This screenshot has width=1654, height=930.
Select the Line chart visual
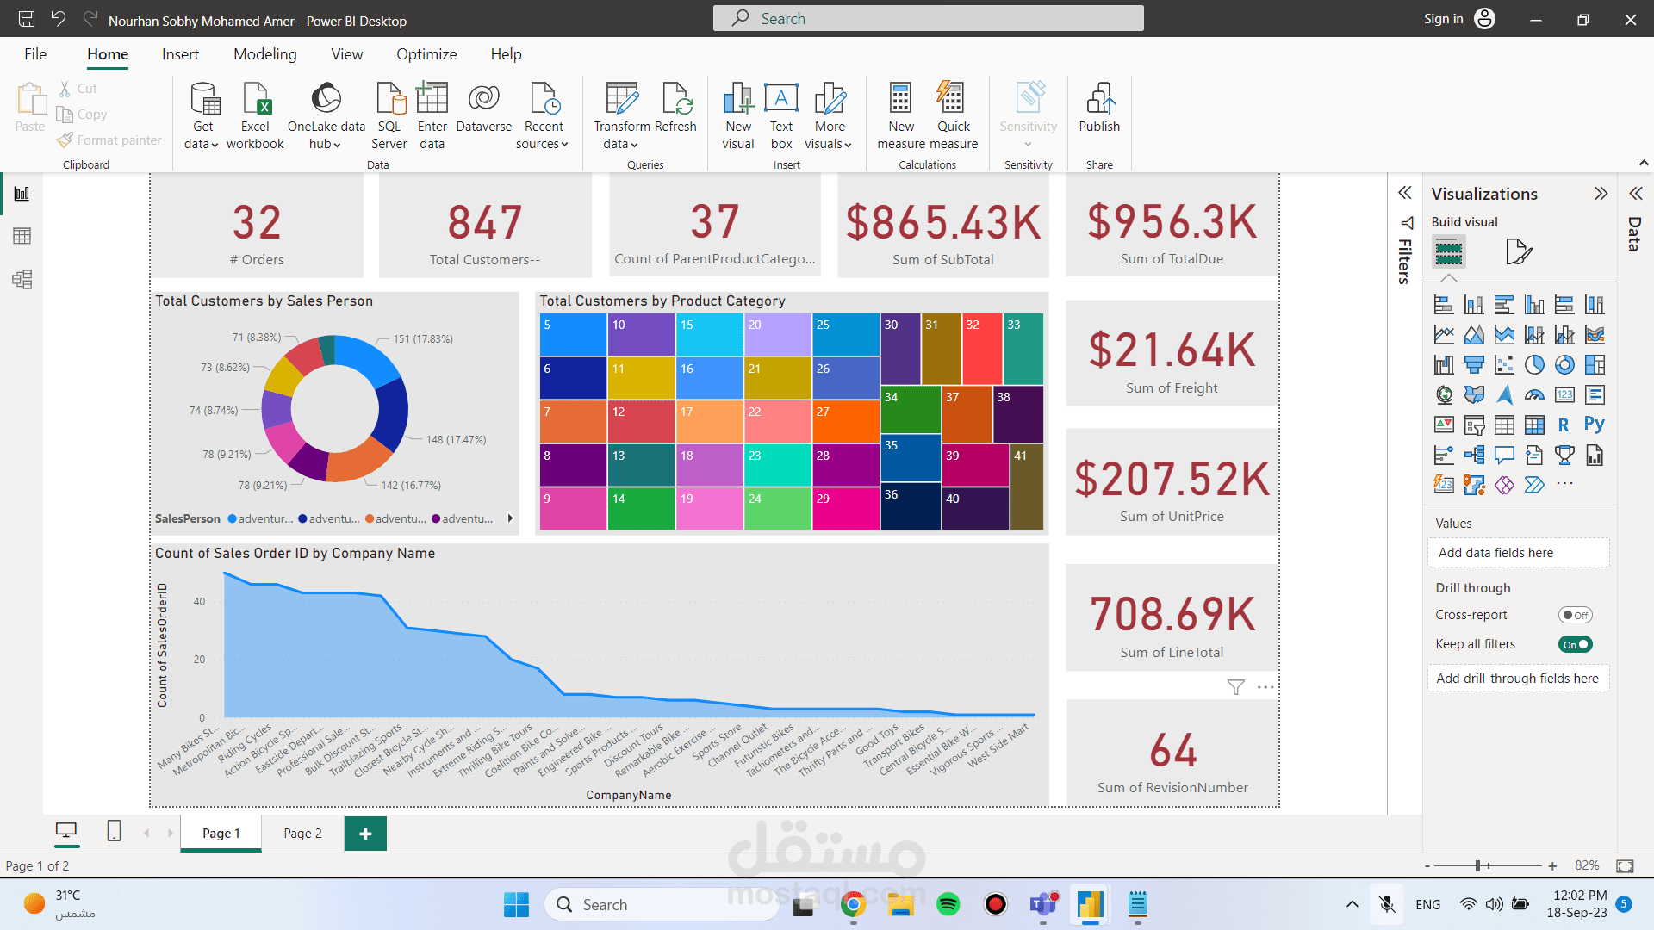tap(1444, 335)
